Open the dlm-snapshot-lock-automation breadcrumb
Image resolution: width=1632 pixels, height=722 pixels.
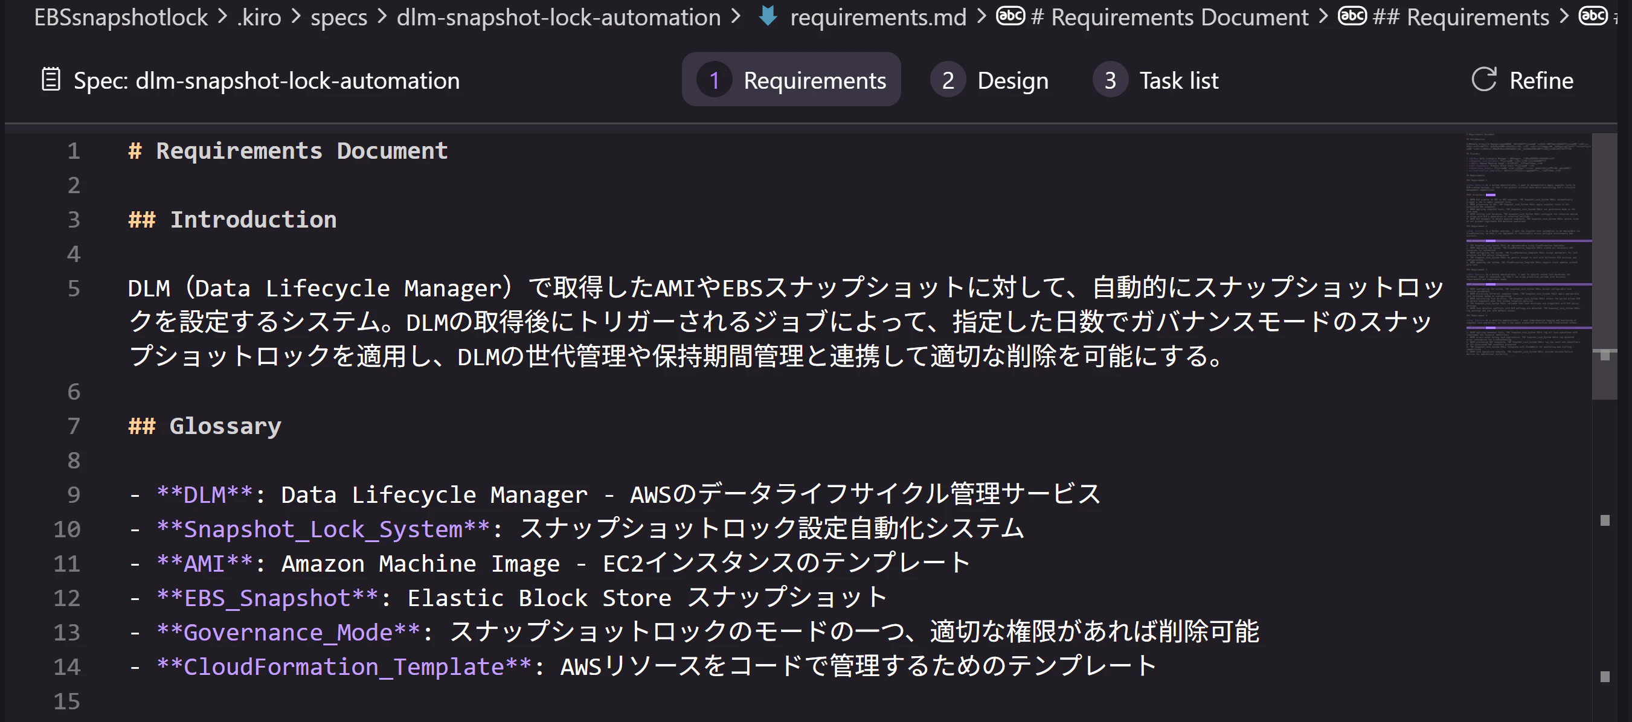(x=558, y=17)
